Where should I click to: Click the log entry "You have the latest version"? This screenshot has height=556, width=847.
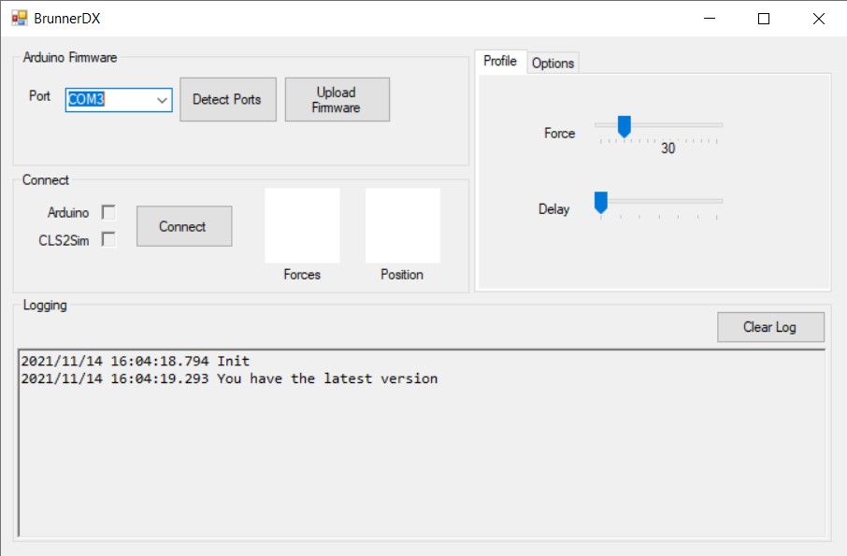[x=327, y=379]
